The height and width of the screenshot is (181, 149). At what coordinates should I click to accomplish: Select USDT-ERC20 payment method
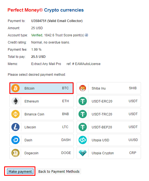[x=109, y=101]
